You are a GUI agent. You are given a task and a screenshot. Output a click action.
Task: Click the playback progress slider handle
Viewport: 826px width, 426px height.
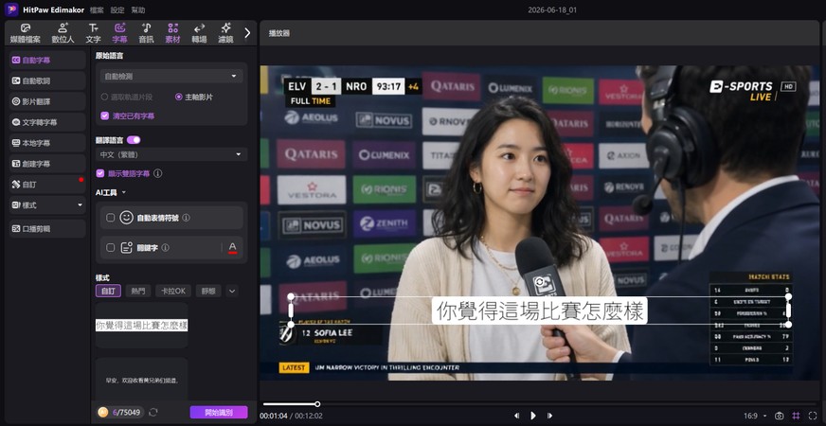point(317,404)
